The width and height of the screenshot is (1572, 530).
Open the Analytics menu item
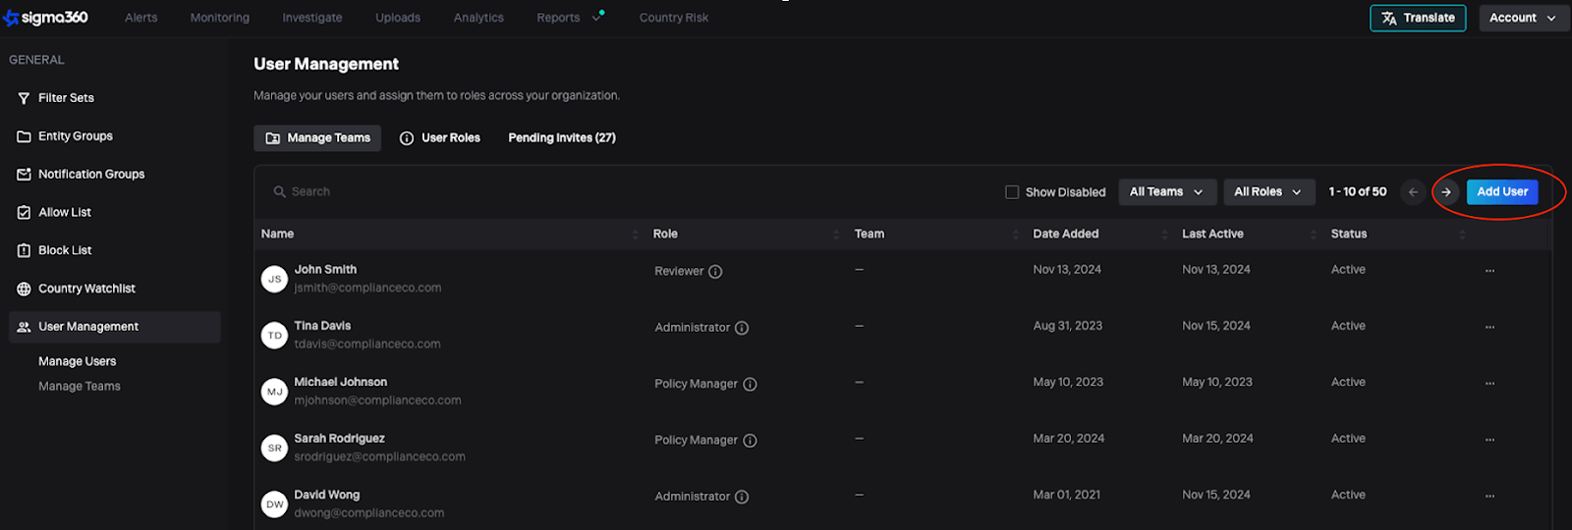[x=478, y=18]
